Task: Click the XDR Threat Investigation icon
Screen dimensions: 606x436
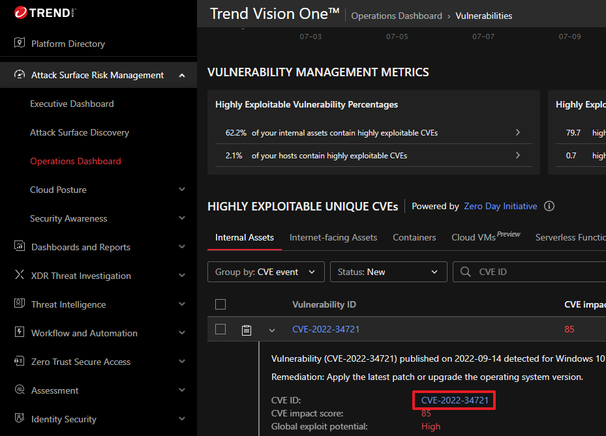Action: pos(20,276)
